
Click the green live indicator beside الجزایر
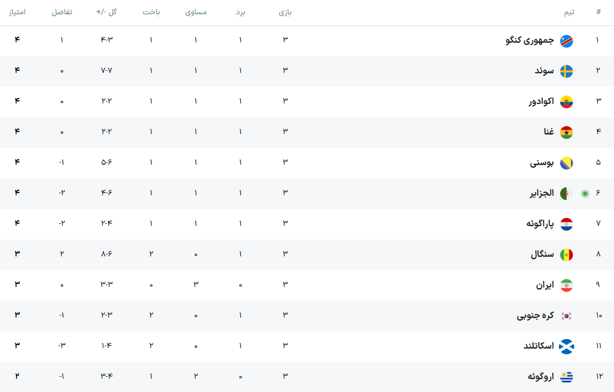585,194
